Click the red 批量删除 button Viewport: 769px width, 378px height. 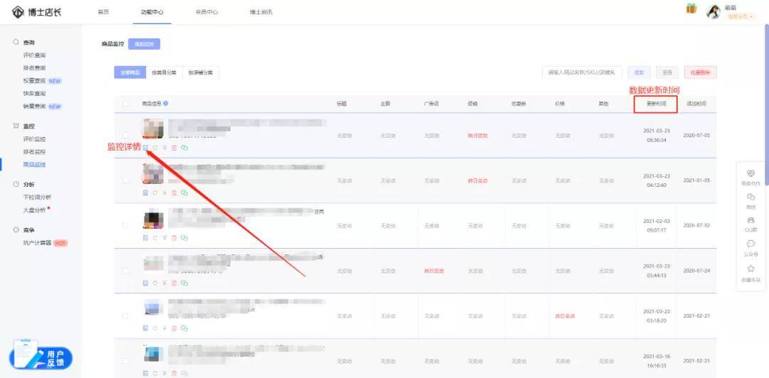point(700,72)
